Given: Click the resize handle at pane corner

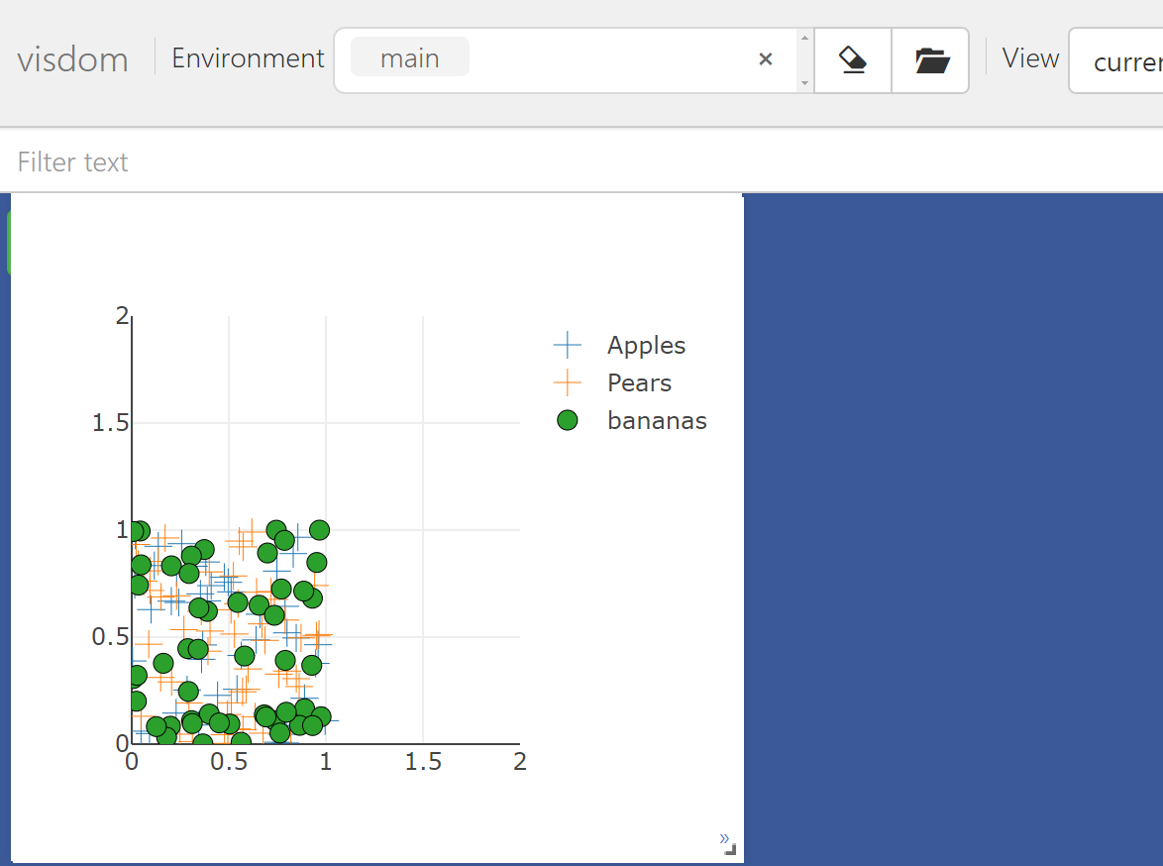Looking at the screenshot, I should pos(730,850).
